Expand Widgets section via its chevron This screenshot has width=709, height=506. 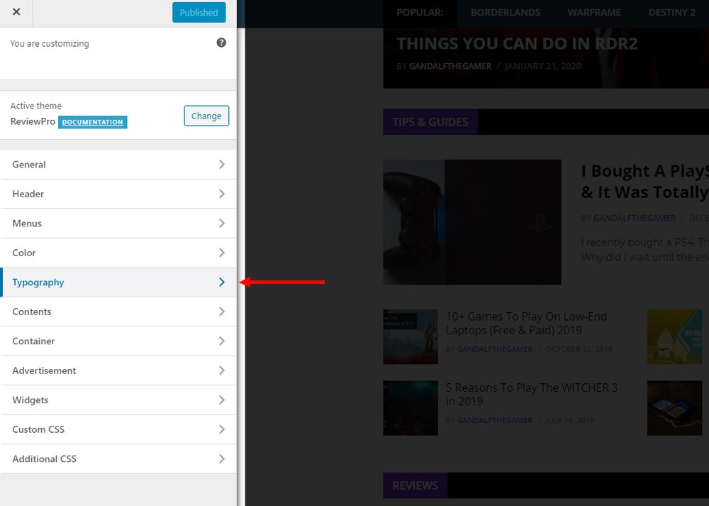point(221,400)
